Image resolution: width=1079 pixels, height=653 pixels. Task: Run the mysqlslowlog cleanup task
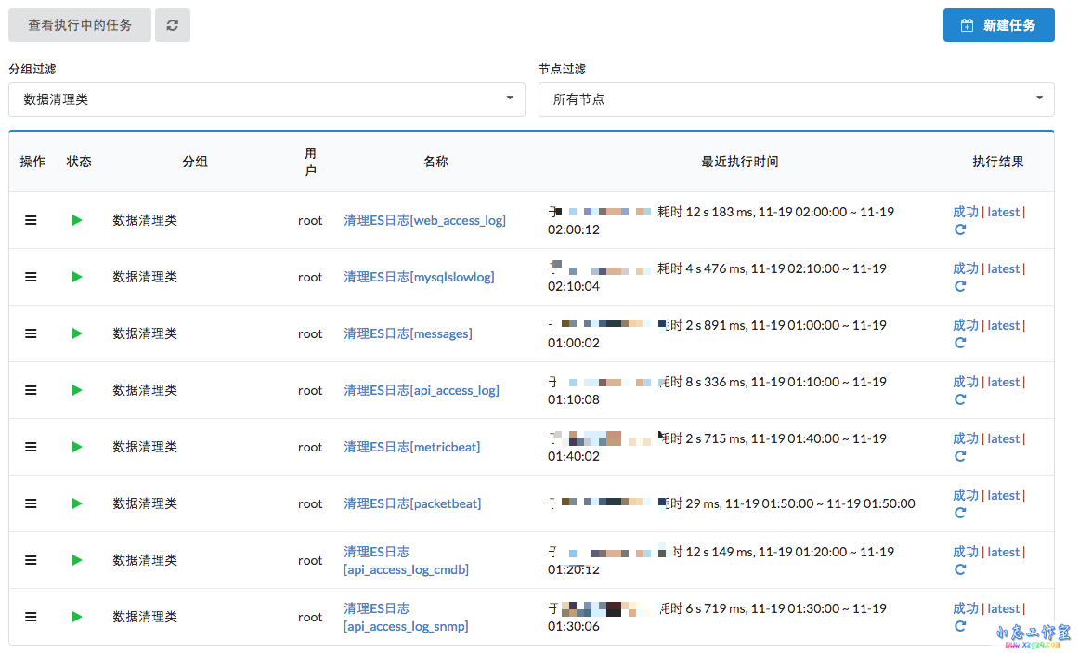pos(77,277)
